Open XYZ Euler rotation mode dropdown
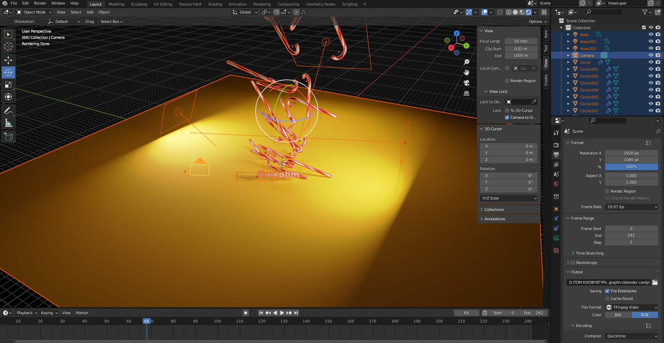Image resolution: width=664 pixels, height=343 pixels. coord(508,198)
